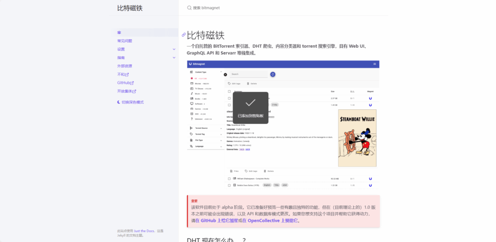
Task: Select the Movies content type icon
Action: [192, 83]
